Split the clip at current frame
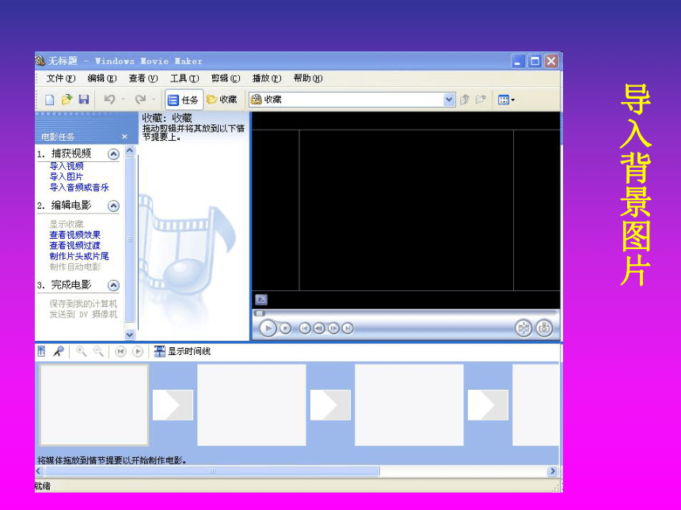The height and width of the screenshot is (510, 681). click(523, 328)
